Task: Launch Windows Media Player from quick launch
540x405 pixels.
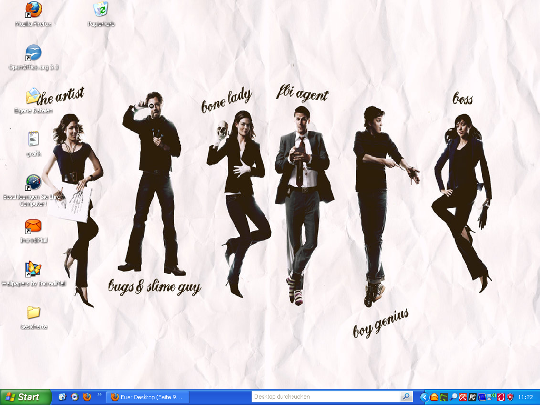Action: pos(75,397)
